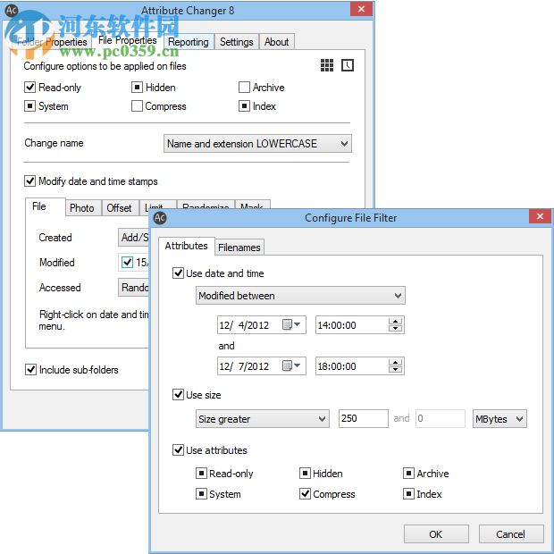
Task: Click the grid icon in Attribute Changer
Action: (327, 65)
